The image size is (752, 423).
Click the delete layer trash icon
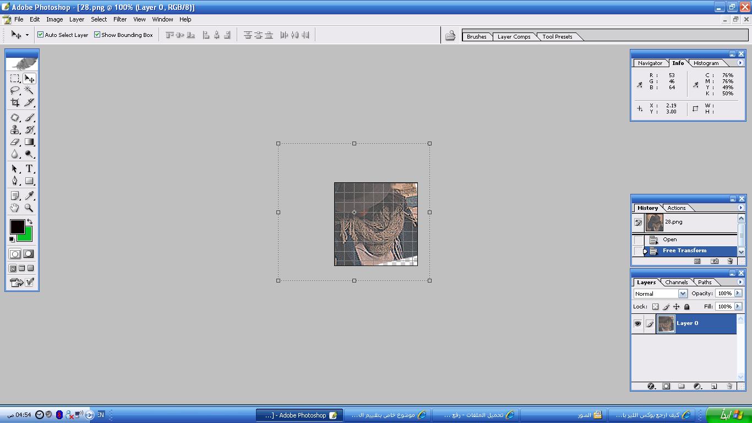click(x=729, y=386)
